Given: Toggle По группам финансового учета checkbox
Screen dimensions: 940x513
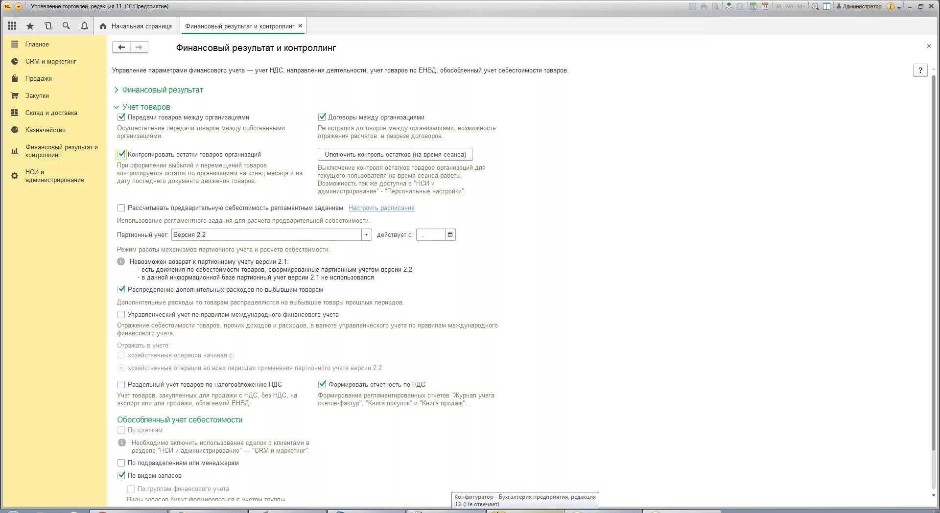Looking at the screenshot, I should [131, 489].
